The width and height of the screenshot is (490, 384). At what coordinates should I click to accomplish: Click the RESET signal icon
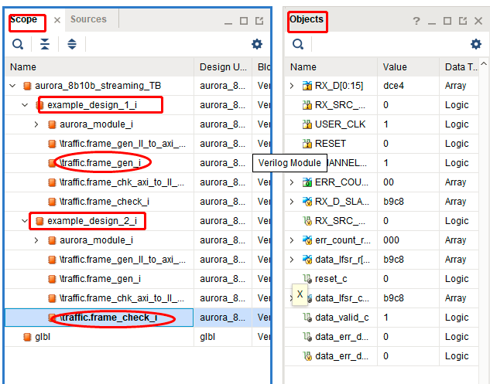coord(307,144)
